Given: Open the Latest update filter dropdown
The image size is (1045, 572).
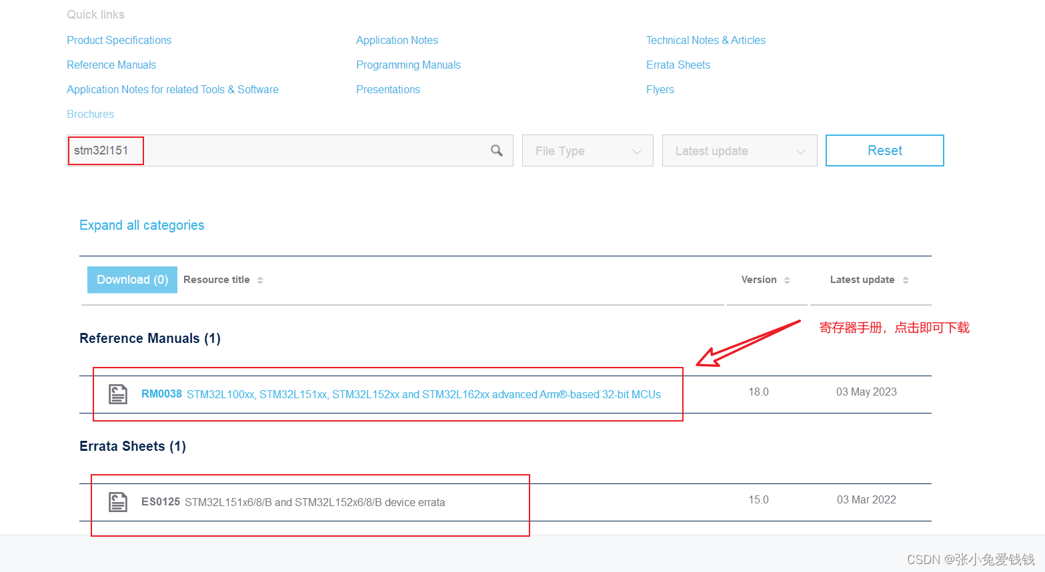Looking at the screenshot, I should coord(740,150).
